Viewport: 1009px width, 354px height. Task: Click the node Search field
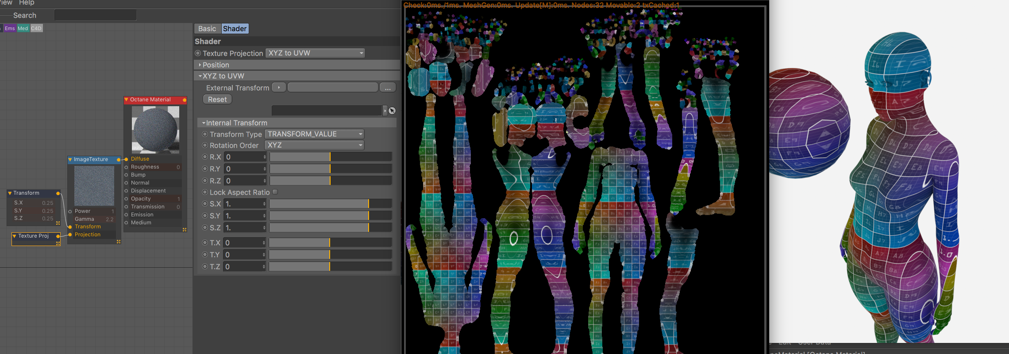click(x=95, y=15)
